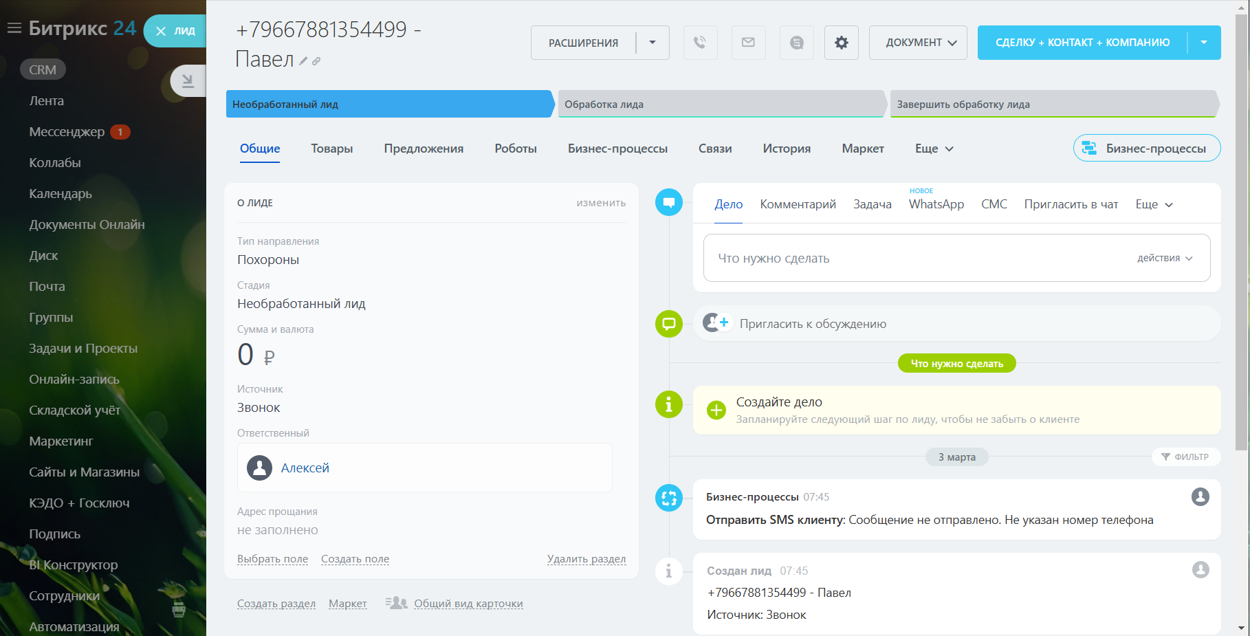Click the Удалить раздел link

(x=586, y=559)
